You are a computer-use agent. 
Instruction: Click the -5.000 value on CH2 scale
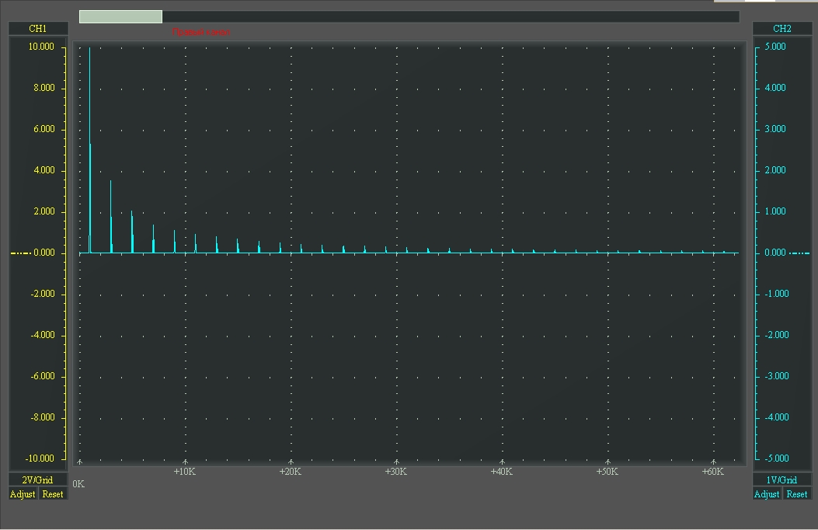tap(777, 459)
